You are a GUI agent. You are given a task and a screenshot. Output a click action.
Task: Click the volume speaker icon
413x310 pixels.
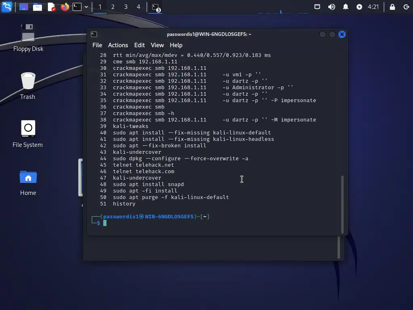[332, 7]
